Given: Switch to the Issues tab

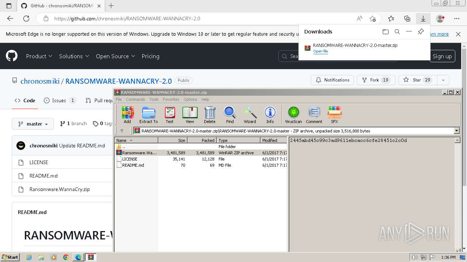Looking at the screenshot, I should [x=60, y=100].
